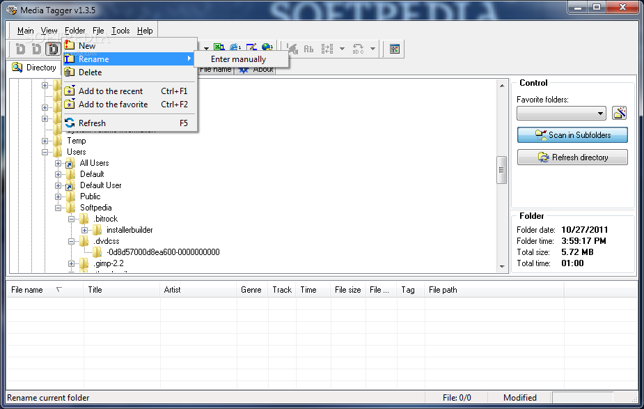Image resolution: width=644 pixels, height=409 pixels.
Task: Click the green Excel export toolbar icon
Action: click(219, 49)
